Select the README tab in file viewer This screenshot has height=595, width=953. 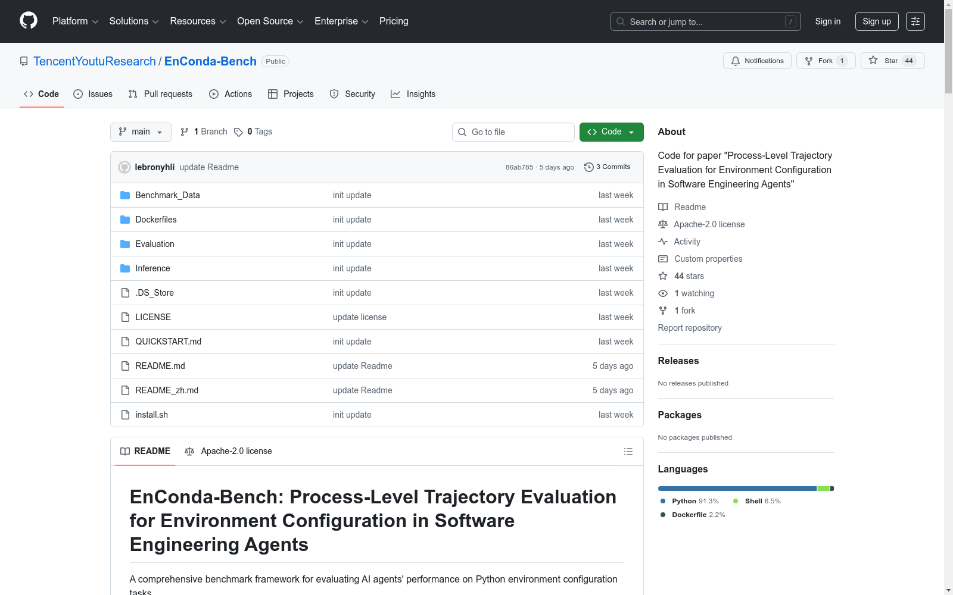145,452
